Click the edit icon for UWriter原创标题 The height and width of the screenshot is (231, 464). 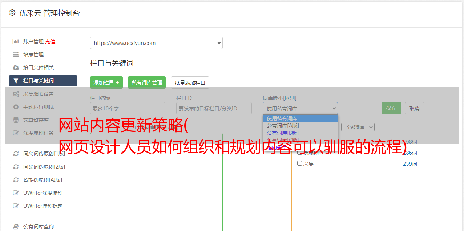[x=16, y=206]
